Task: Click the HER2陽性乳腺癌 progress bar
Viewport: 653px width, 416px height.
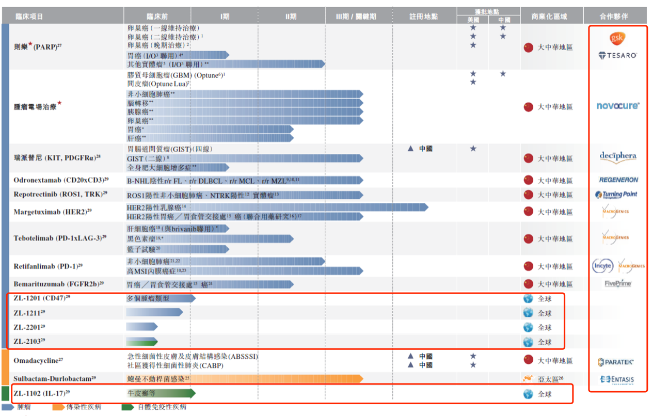Action: [x=277, y=207]
